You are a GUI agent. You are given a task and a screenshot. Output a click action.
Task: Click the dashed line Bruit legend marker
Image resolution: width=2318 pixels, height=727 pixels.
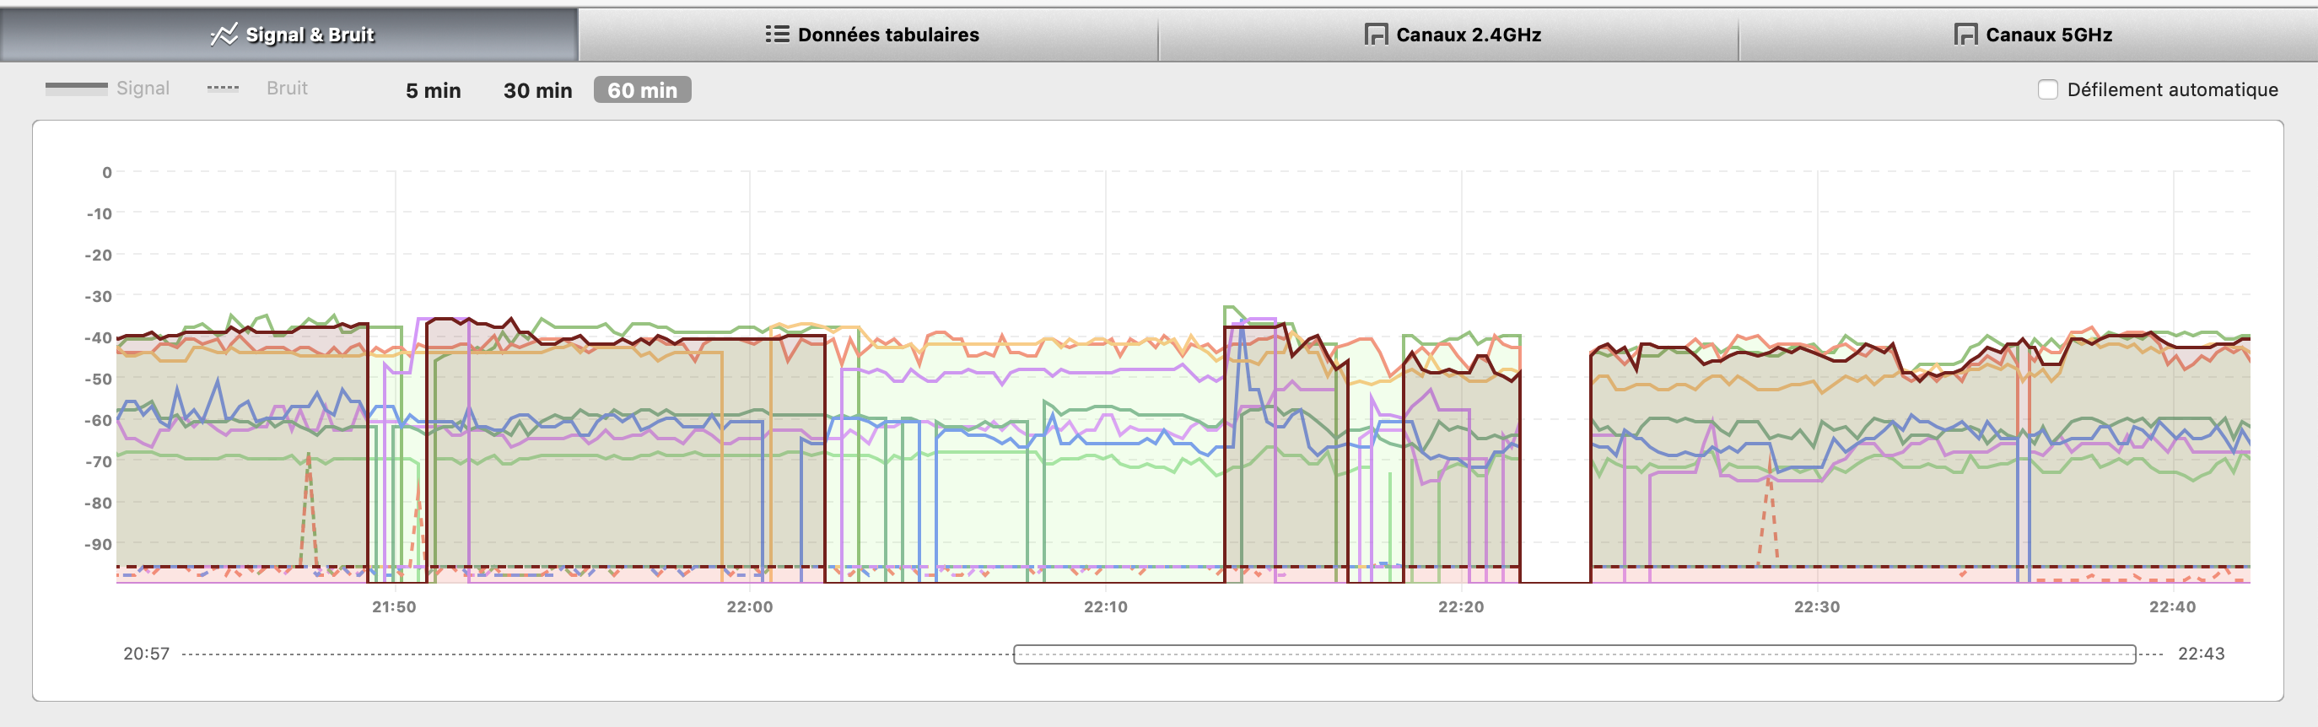point(224,89)
